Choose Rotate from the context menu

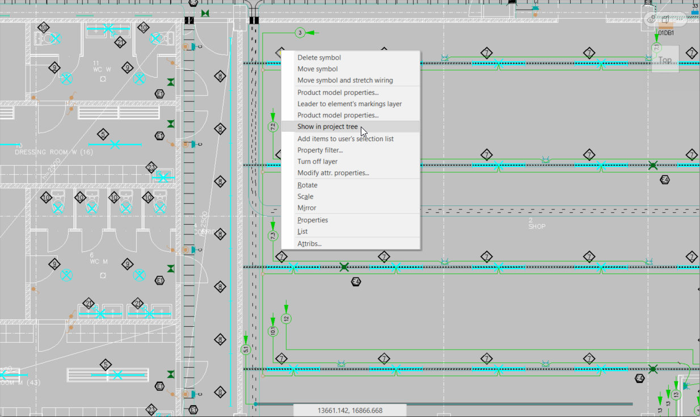(307, 184)
